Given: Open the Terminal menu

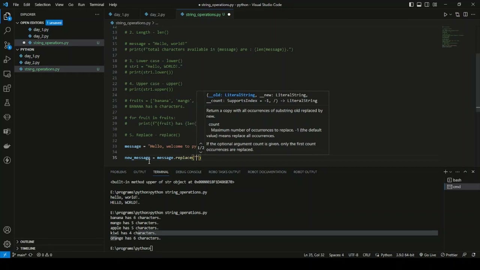Looking at the screenshot, I should point(97,4).
